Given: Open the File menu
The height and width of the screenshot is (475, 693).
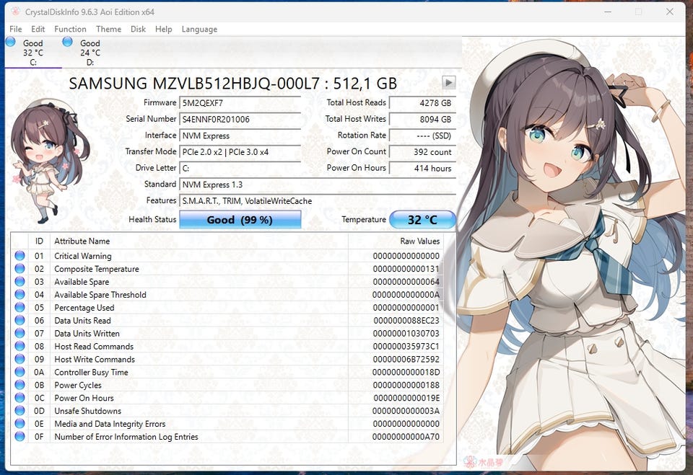Looking at the screenshot, I should (x=15, y=29).
